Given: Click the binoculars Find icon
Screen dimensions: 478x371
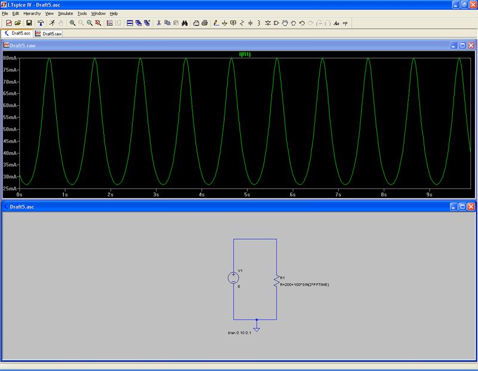Looking at the screenshot, I should pyautogui.click(x=185, y=23).
